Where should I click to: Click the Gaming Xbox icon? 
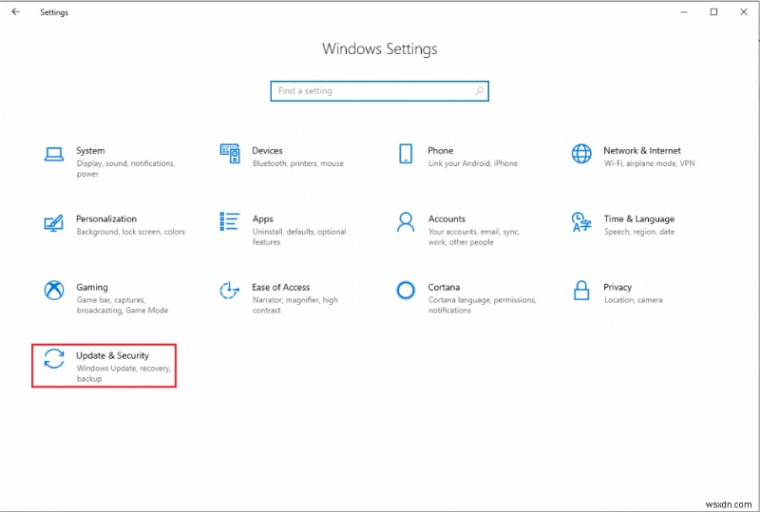coord(54,291)
